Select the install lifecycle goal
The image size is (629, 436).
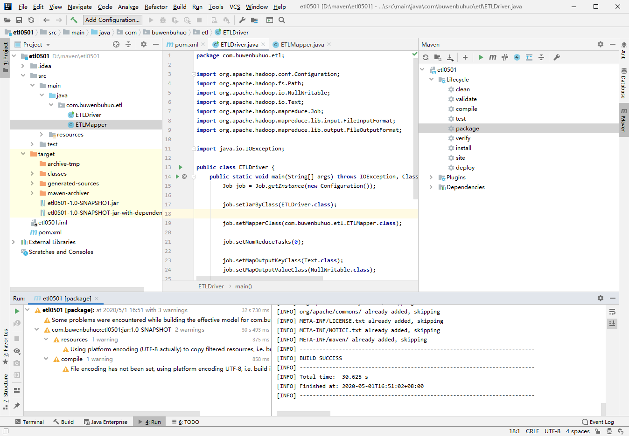point(463,148)
